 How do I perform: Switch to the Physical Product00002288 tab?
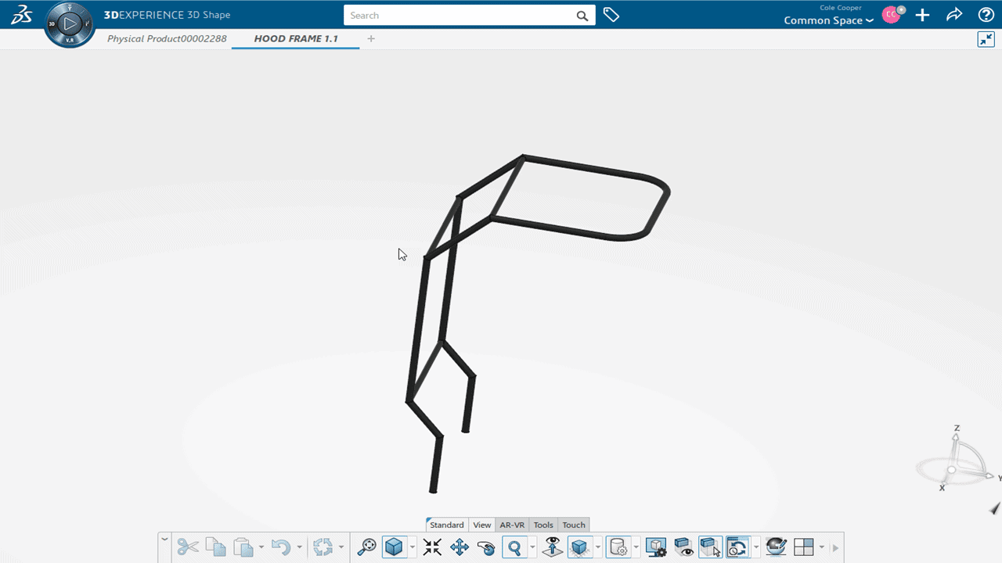pyautogui.click(x=167, y=38)
